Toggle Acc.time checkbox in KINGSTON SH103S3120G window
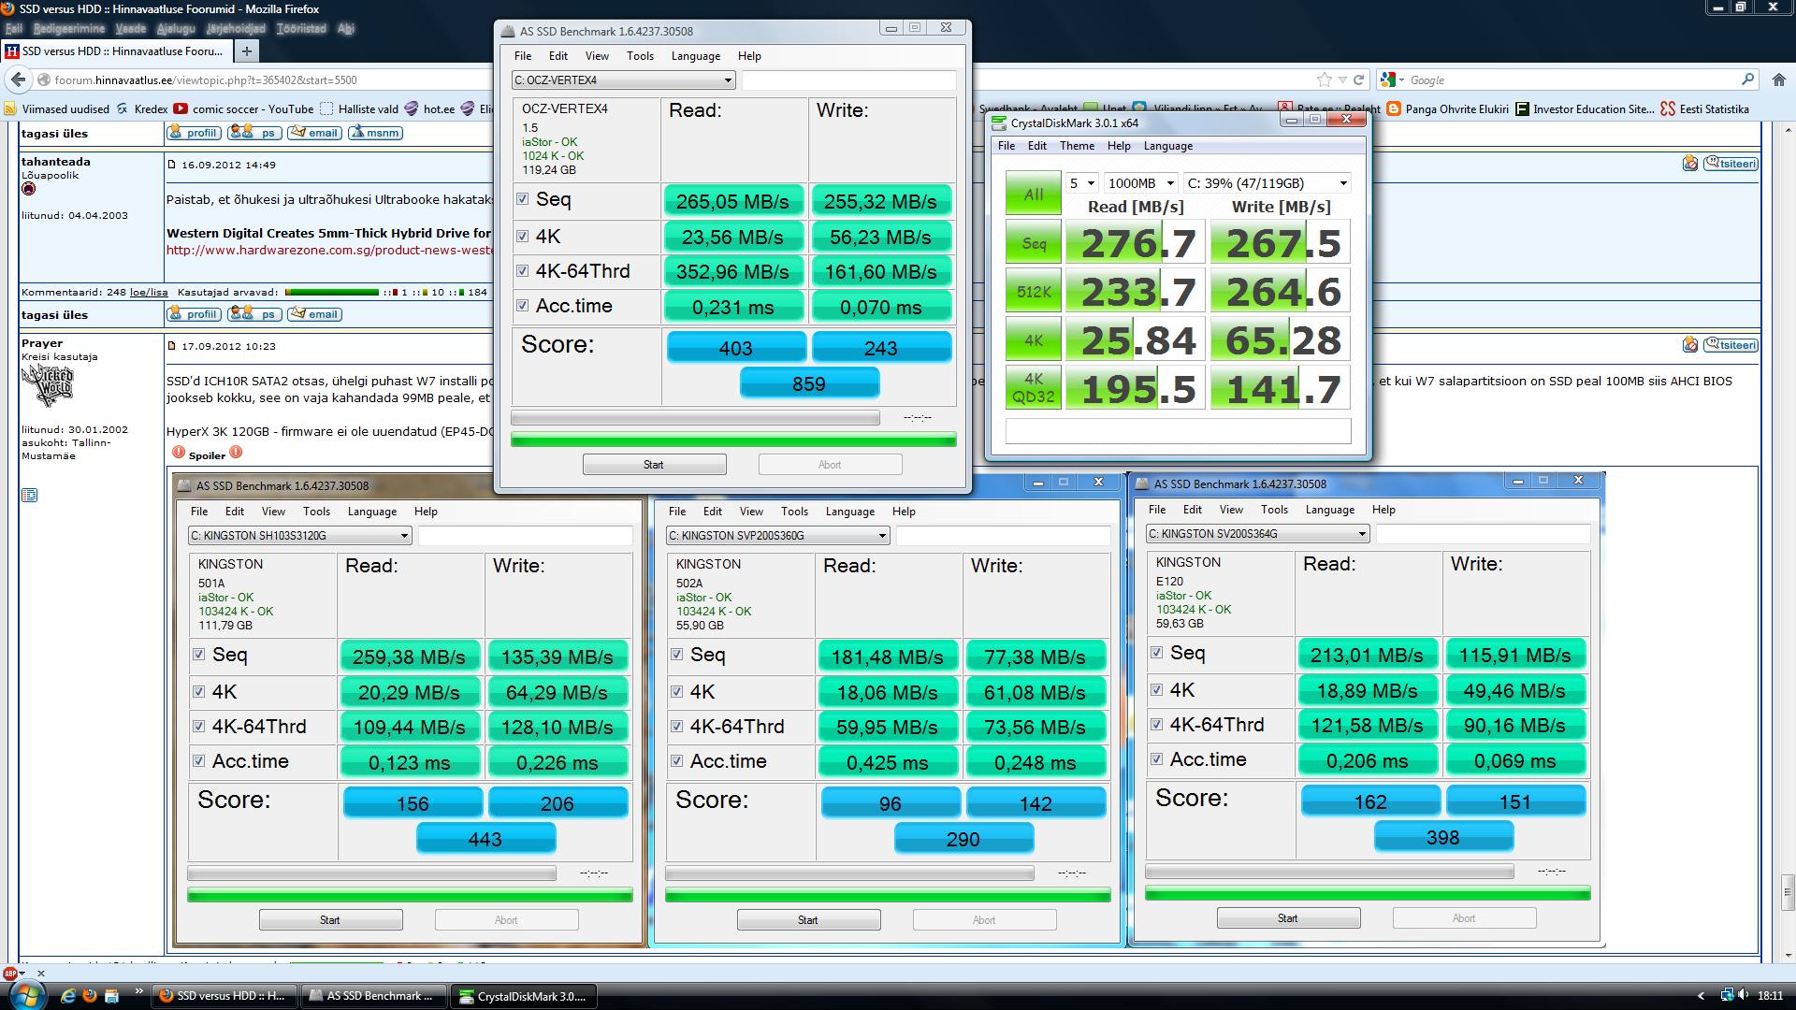The width and height of the screenshot is (1796, 1010). pos(198,761)
